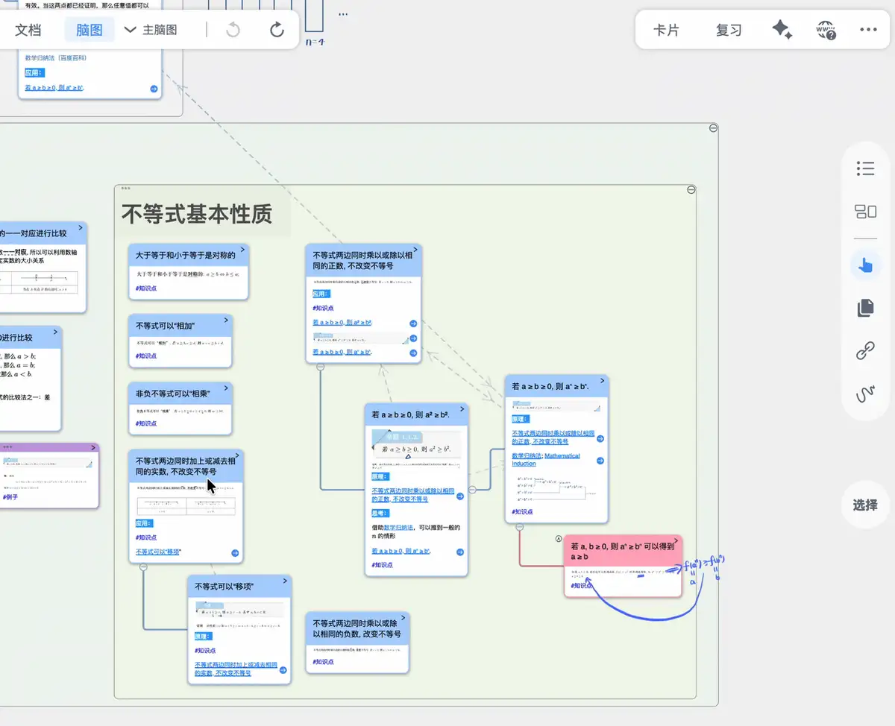The height and width of the screenshot is (726, 895).
Task: Collapse the 不等式基本性质 group frame
Action: pyautogui.click(x=691, y=190)
